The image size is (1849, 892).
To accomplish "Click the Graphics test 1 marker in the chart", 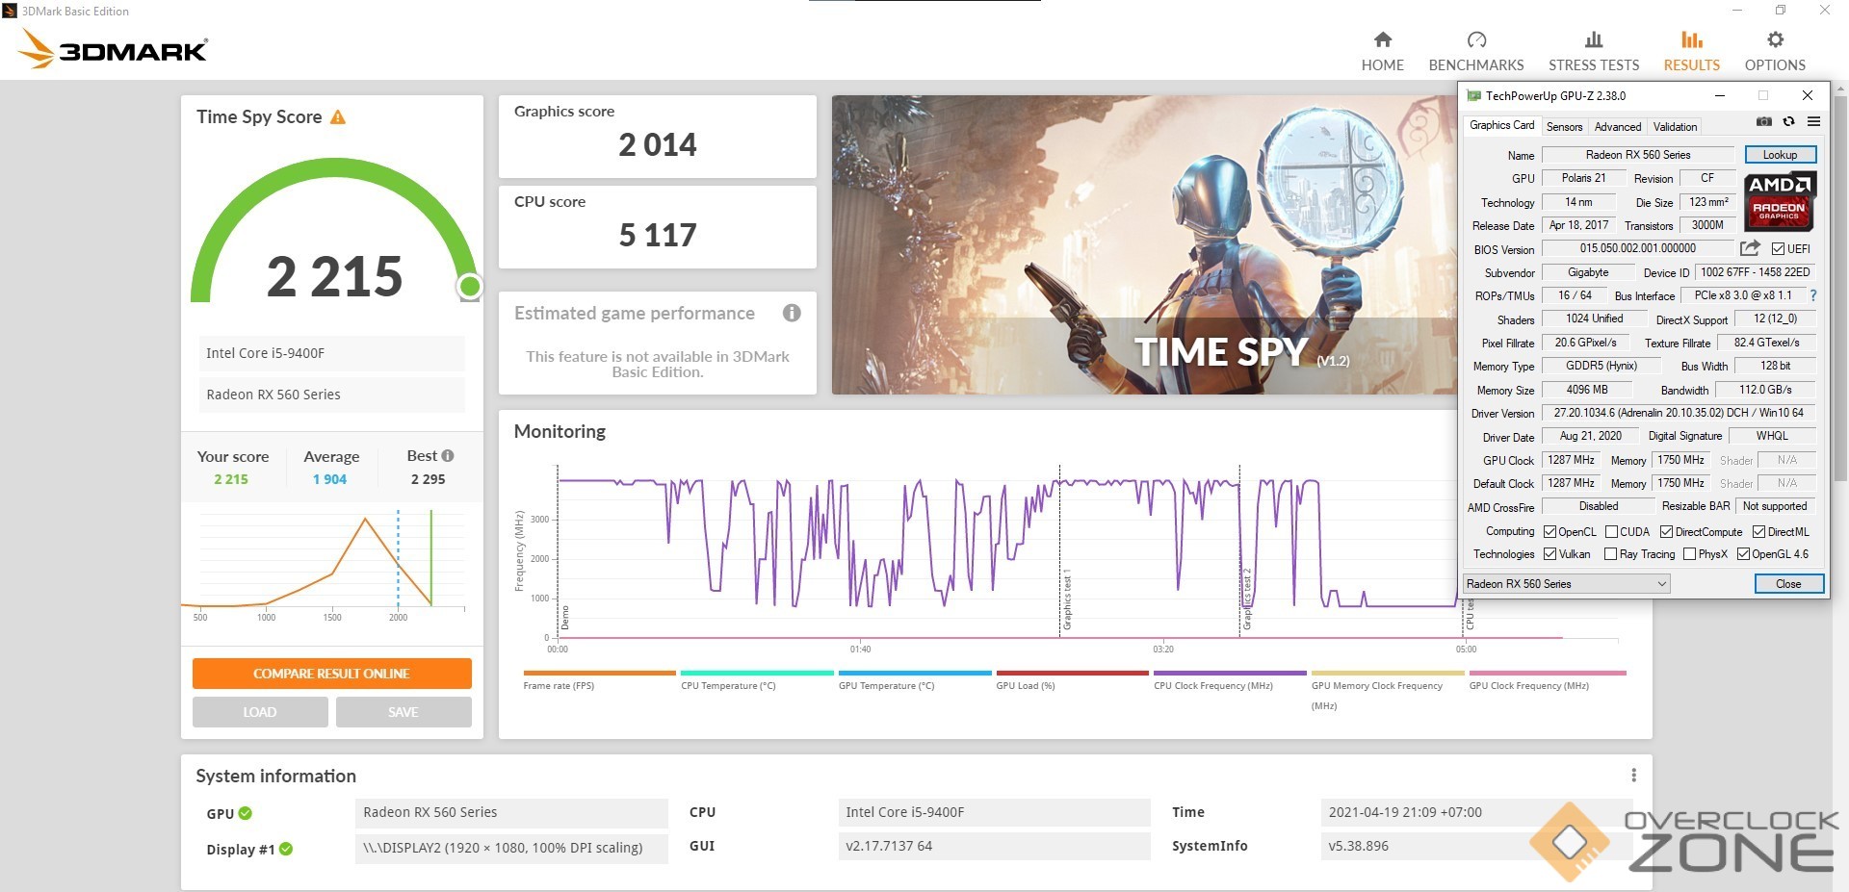I will click(x=1067, y=600).
